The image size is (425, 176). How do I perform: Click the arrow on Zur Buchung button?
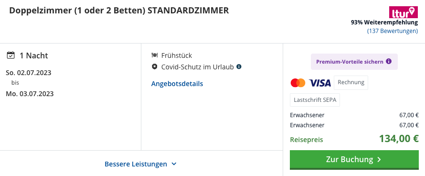click(379, 159)
